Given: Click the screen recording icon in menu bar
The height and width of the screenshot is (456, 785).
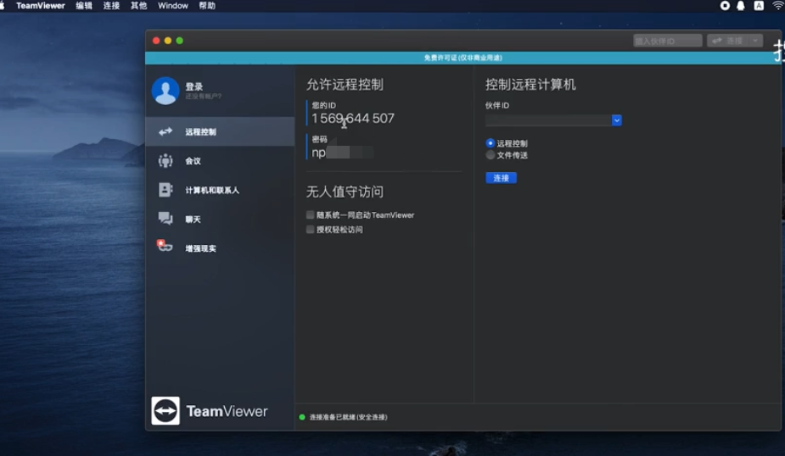Looking at the screenshot, I should (x=725, y=5).
